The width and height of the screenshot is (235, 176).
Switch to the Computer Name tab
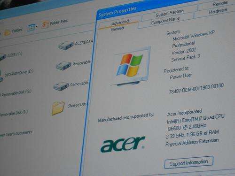point(165,21)
